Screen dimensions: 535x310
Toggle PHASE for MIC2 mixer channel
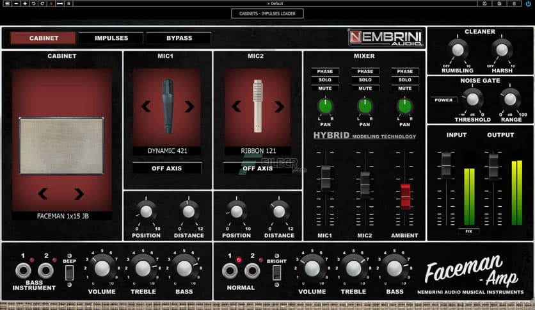(365, 71)
